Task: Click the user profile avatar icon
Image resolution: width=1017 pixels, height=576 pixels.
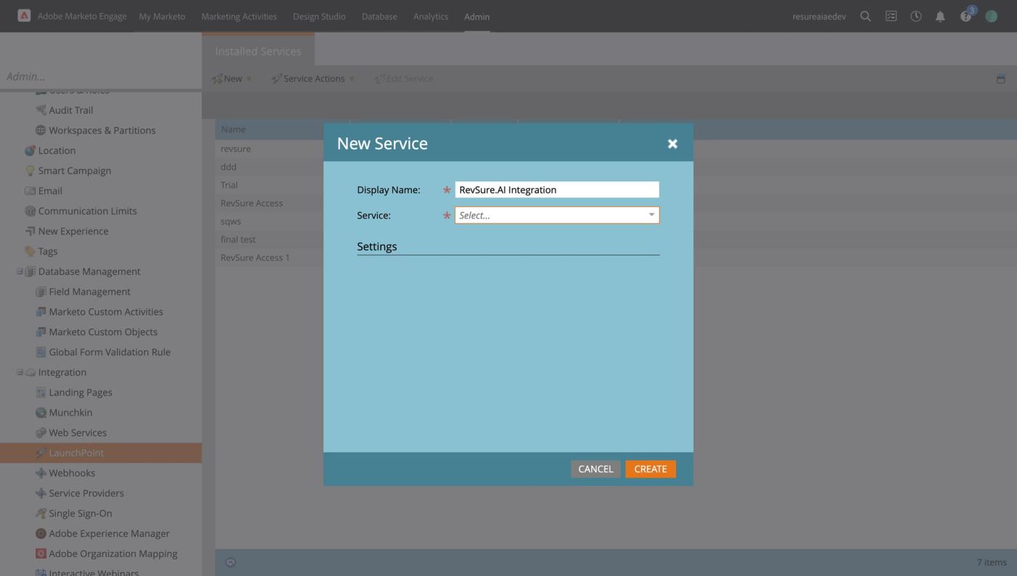Action: click(x=991, y=16)
